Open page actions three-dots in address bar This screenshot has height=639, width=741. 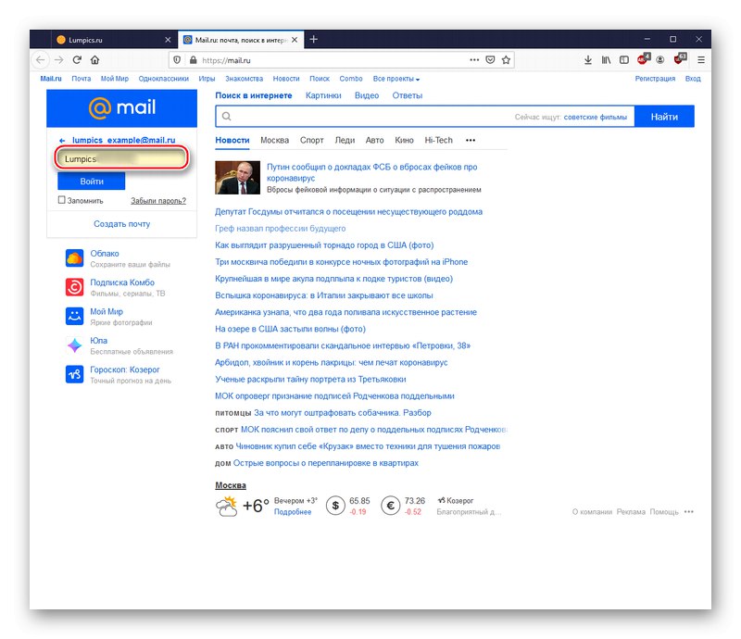(474, 60)
